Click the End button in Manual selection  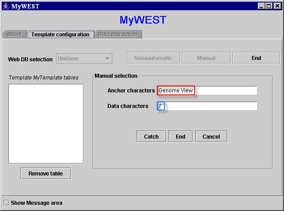coord(181,136)
